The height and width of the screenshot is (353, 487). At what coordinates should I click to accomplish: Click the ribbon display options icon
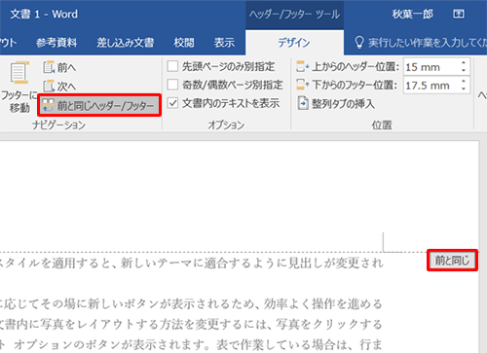pyautogui.click(x=459, y=14)
